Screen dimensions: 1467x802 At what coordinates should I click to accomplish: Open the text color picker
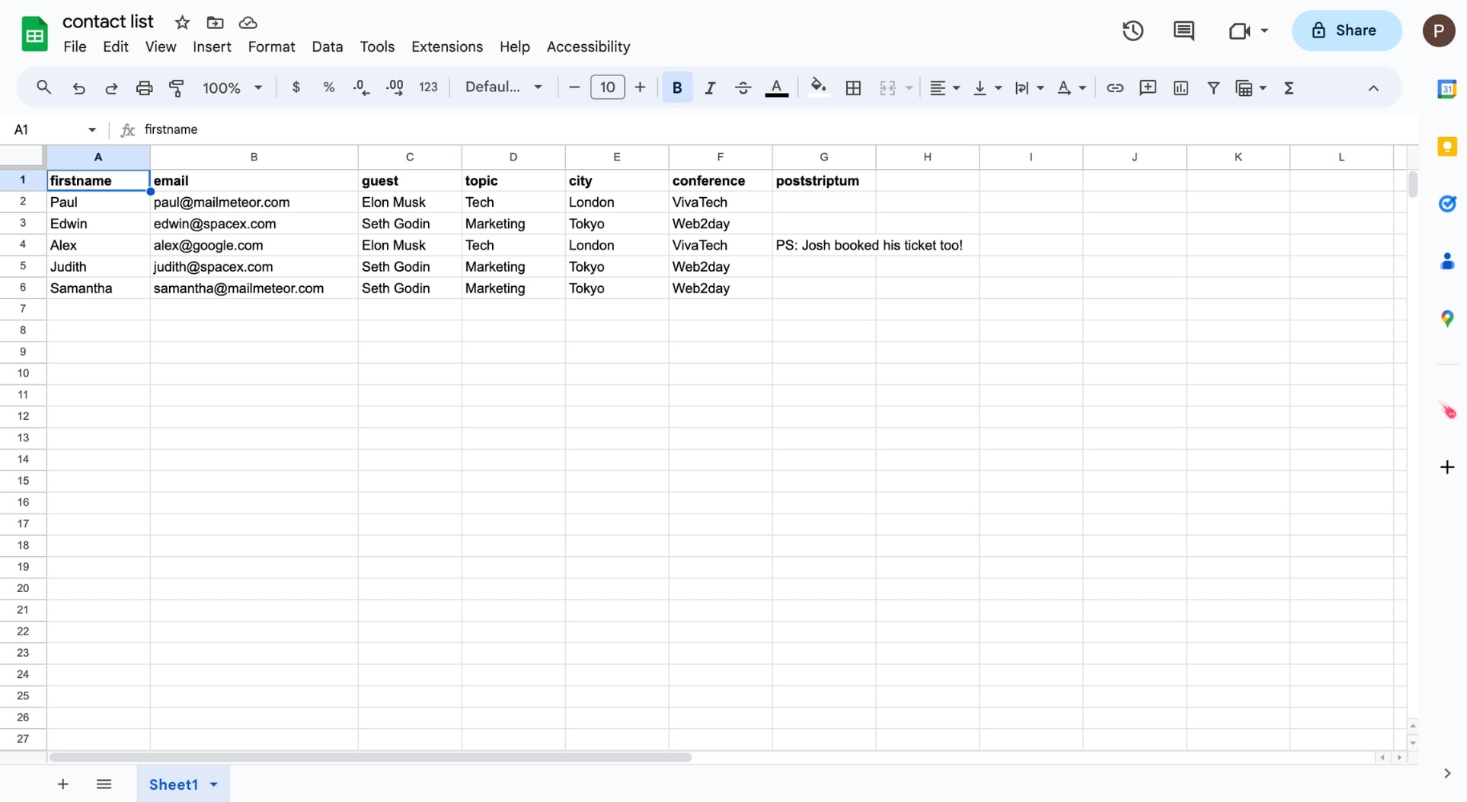click(776, 88)
